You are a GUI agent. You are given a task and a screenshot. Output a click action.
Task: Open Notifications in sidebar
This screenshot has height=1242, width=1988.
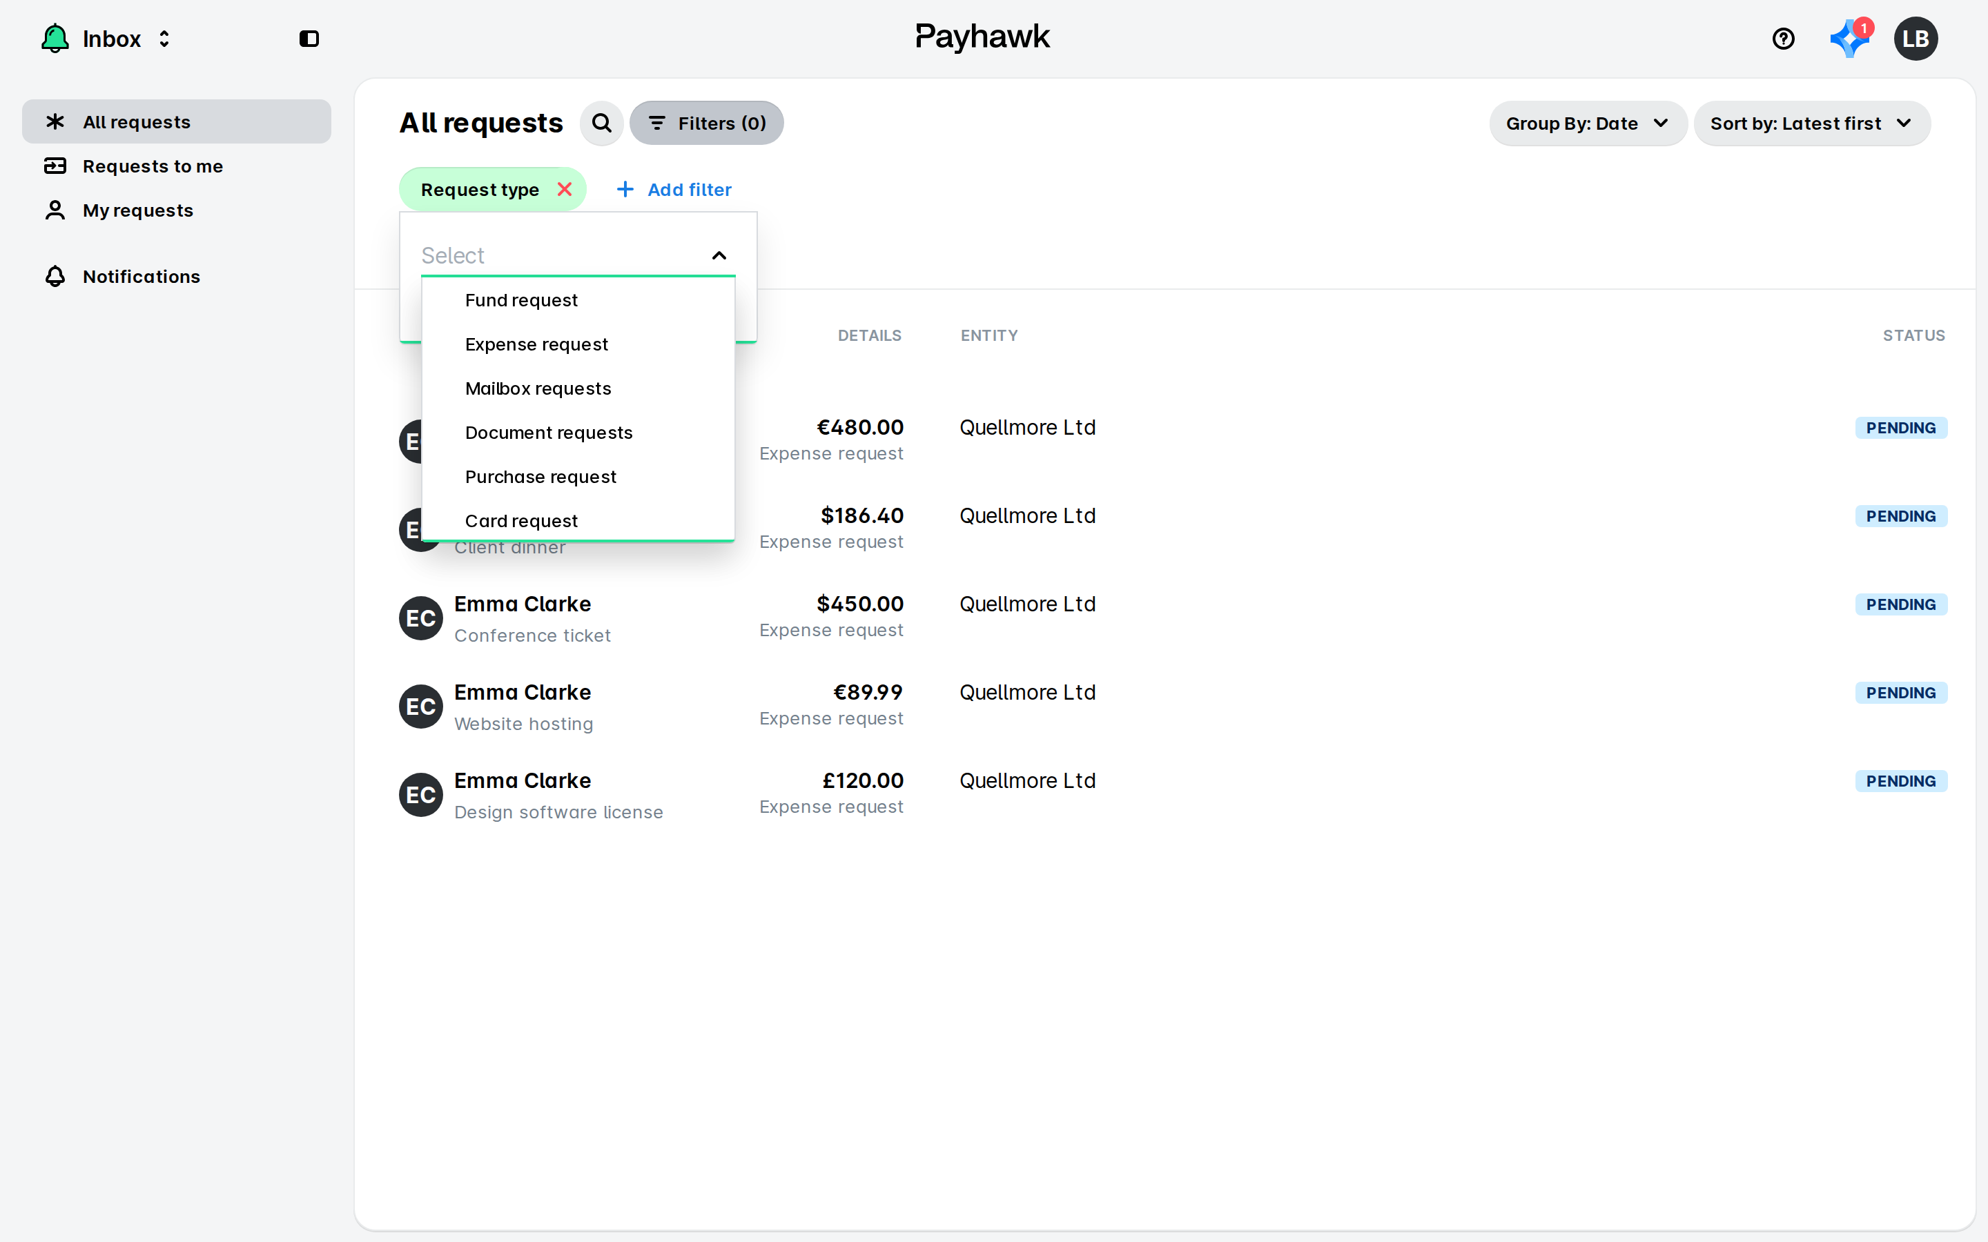pyautogui.click(x=177, y=277)
